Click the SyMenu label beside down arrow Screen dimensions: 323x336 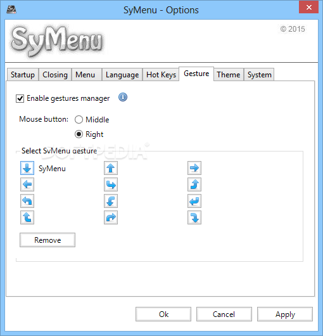pyautogui.click(x=52, y=169)
